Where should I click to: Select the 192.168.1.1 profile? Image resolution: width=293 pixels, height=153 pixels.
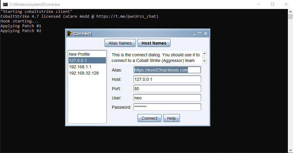pyautogui.click(x=87, y=67)
